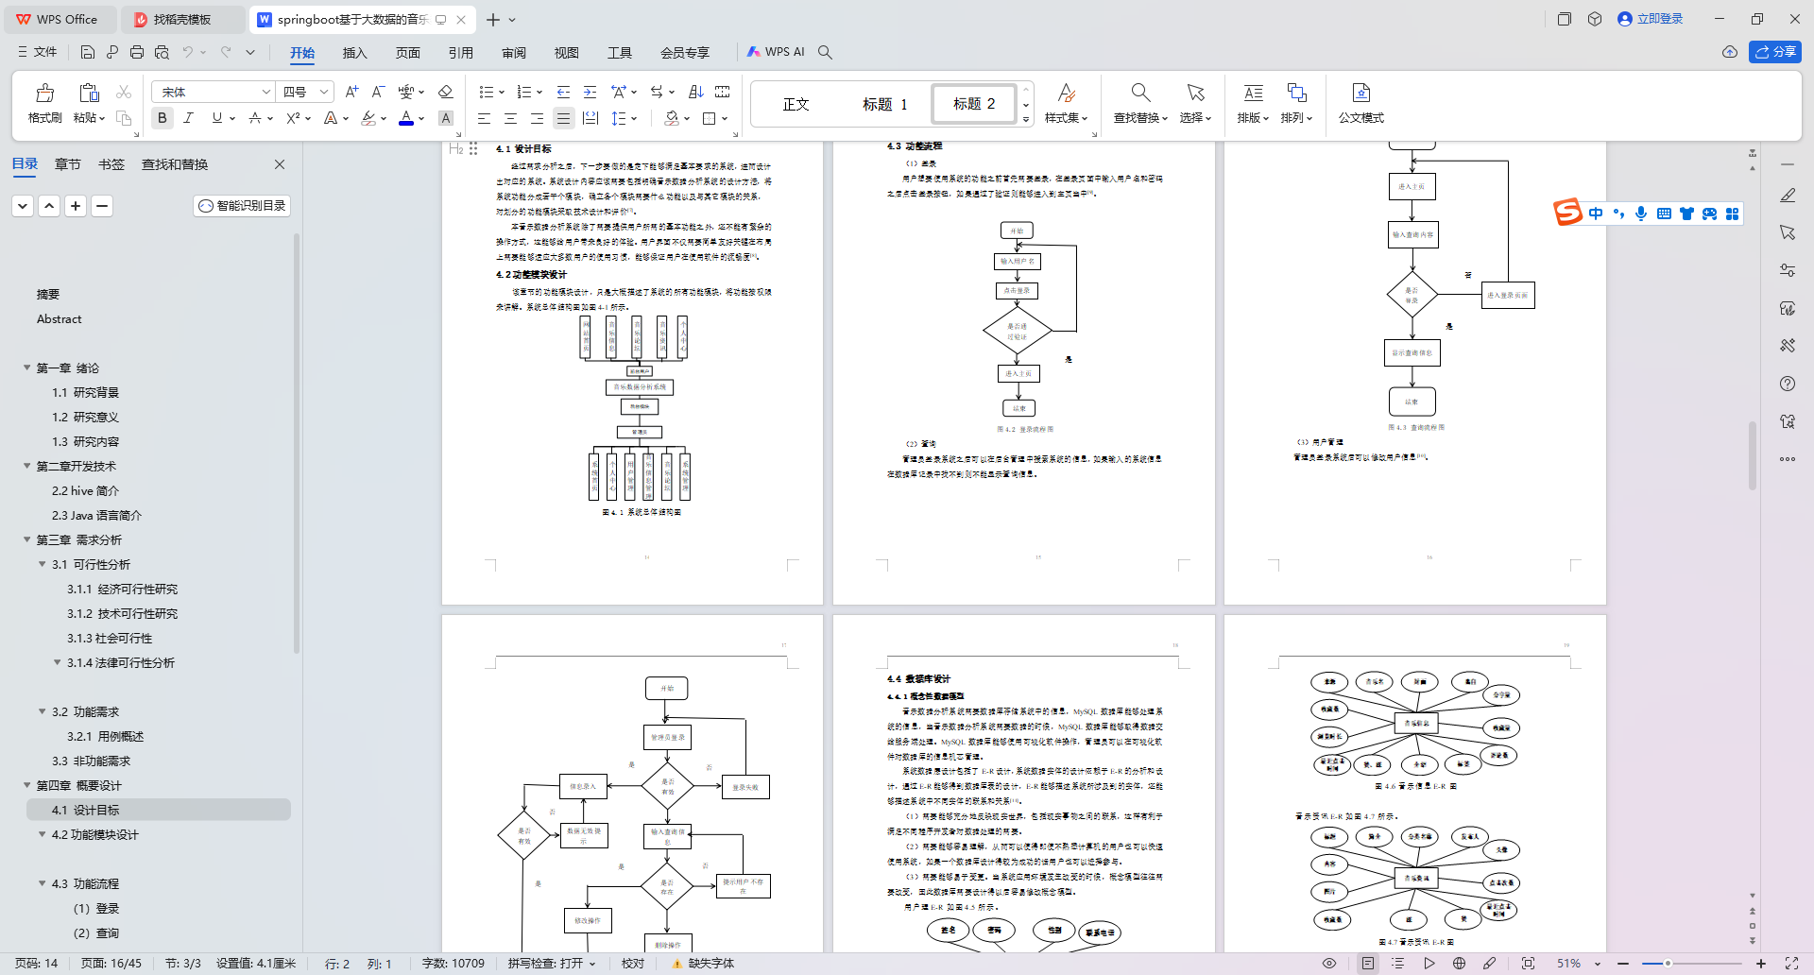
Task: Click the font color A swatch
Action: pos(406,118)
